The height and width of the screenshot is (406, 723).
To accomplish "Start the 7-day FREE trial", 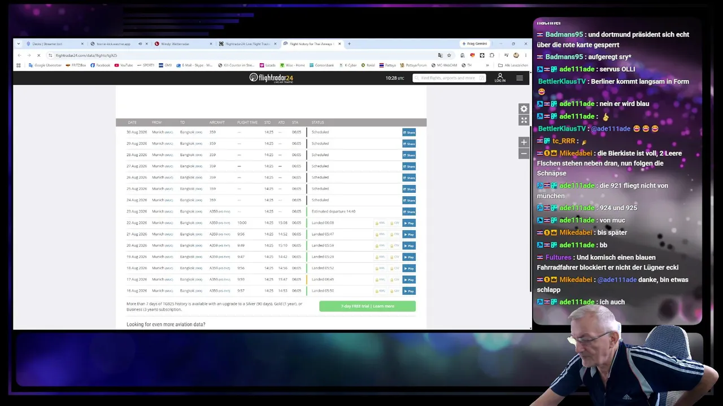I will tap(367, 306).
